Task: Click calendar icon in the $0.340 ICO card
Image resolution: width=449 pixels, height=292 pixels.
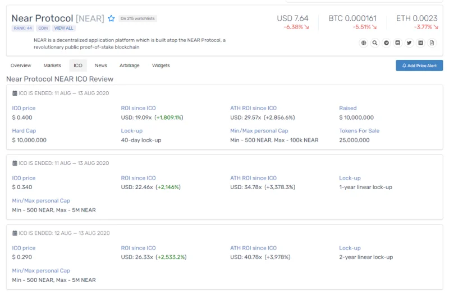Action: click(x=15, y=163)
